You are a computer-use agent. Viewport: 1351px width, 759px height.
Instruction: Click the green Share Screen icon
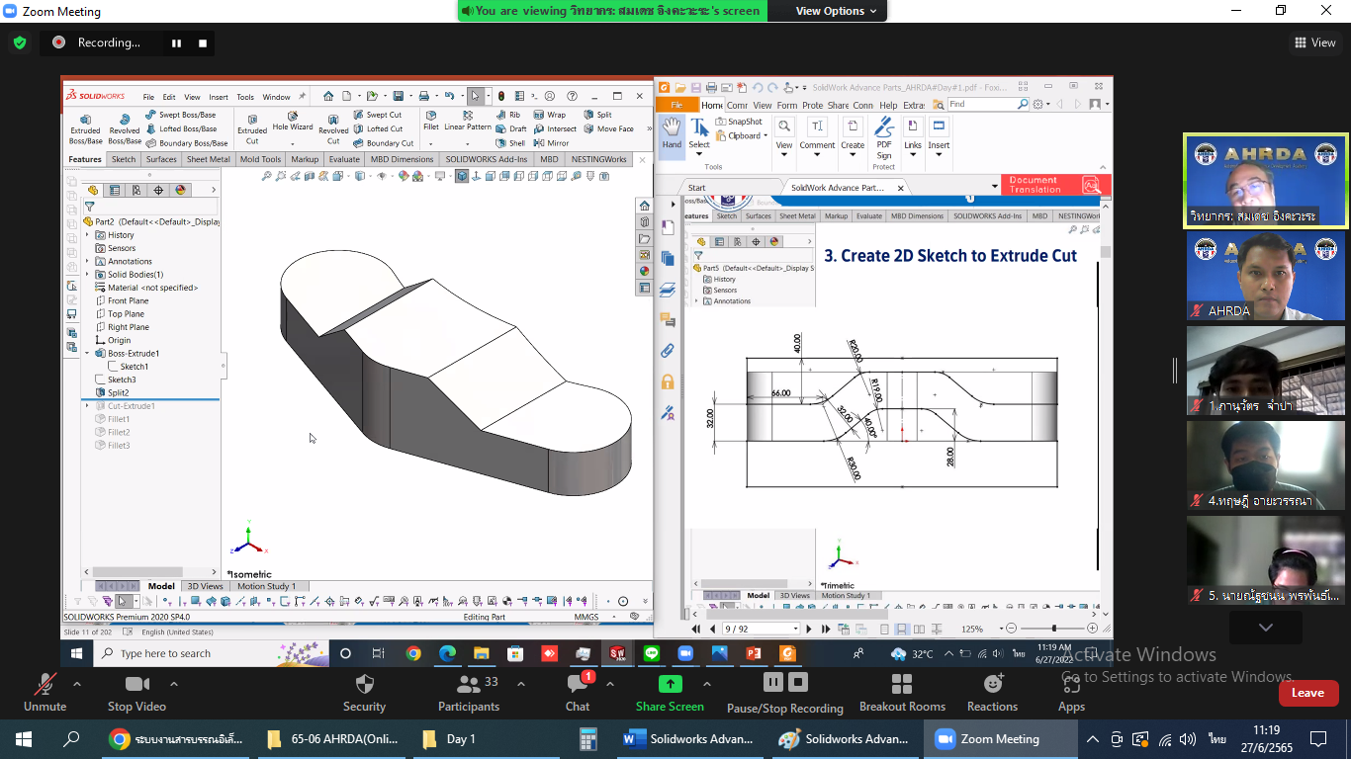pos(670,685)
